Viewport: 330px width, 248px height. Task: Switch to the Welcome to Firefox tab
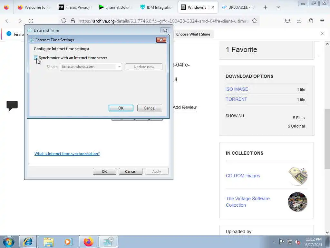[x=34, y=7]
